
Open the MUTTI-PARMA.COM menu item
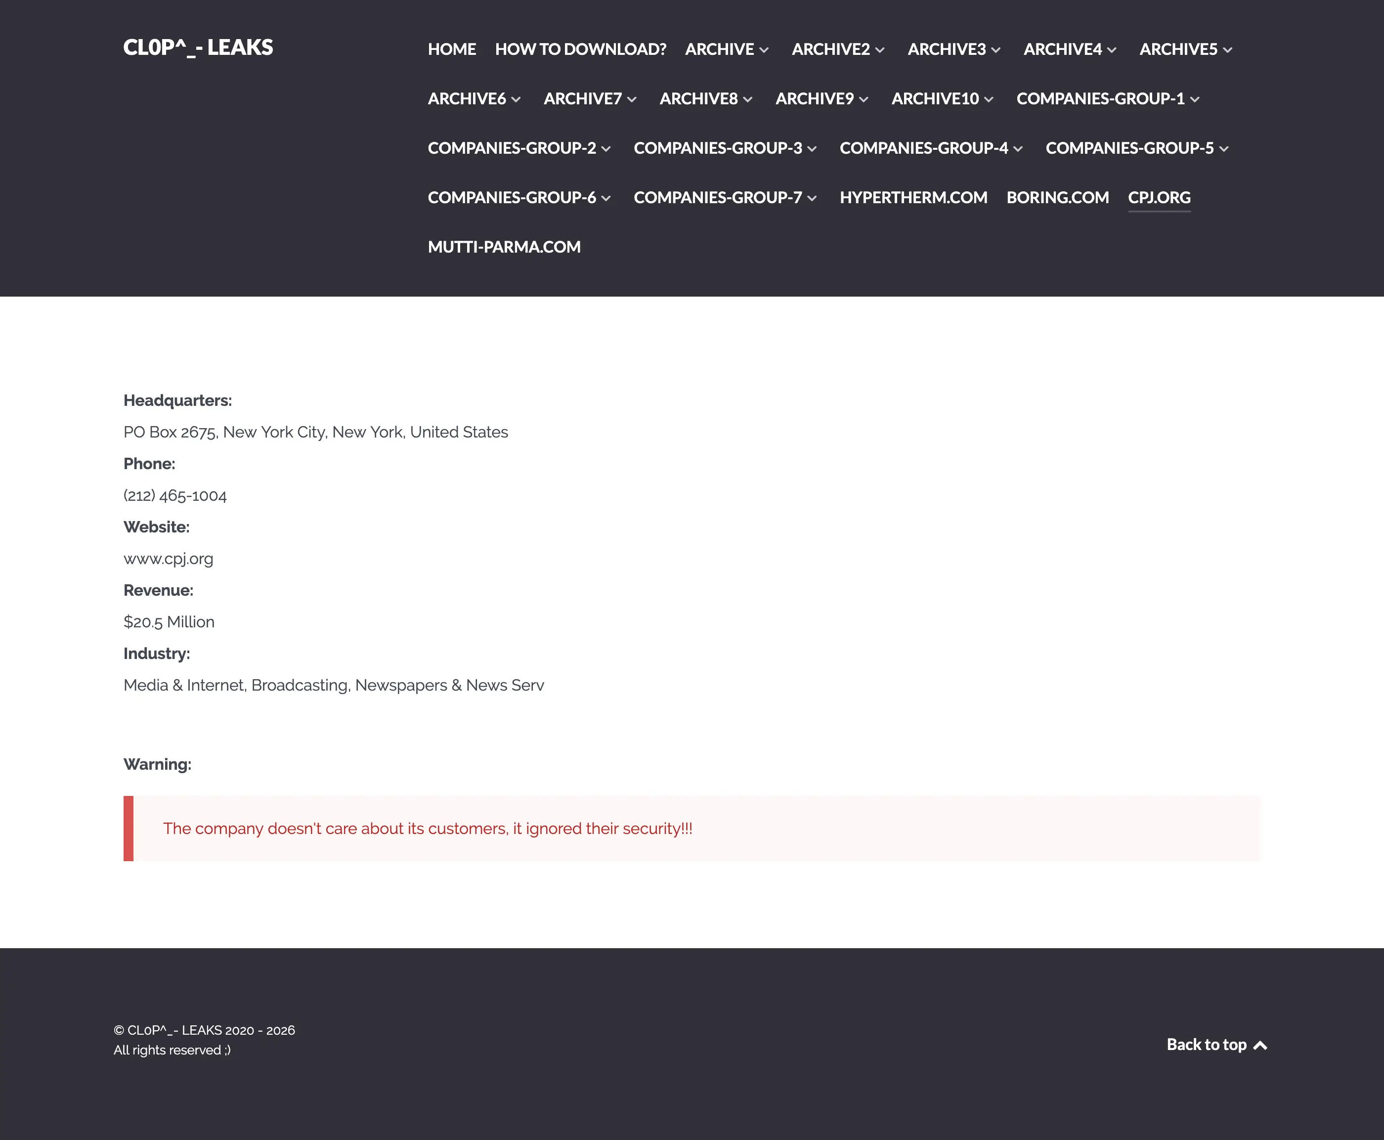(504, 247)
